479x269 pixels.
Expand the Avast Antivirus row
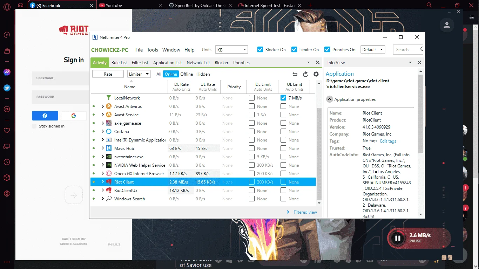103,106
